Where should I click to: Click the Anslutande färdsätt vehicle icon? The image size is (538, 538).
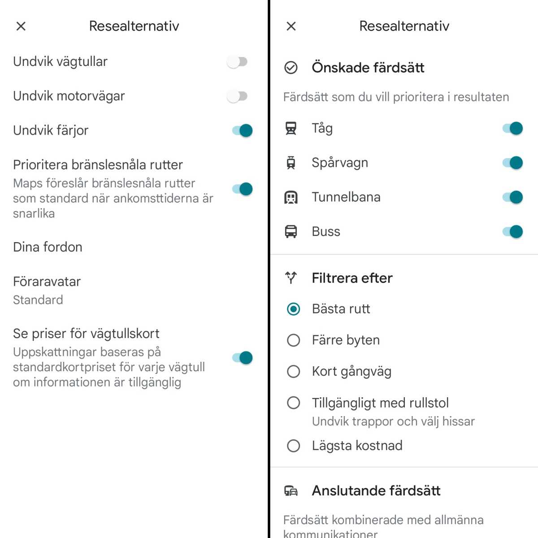pyautogui.click(x=292, y=490)
